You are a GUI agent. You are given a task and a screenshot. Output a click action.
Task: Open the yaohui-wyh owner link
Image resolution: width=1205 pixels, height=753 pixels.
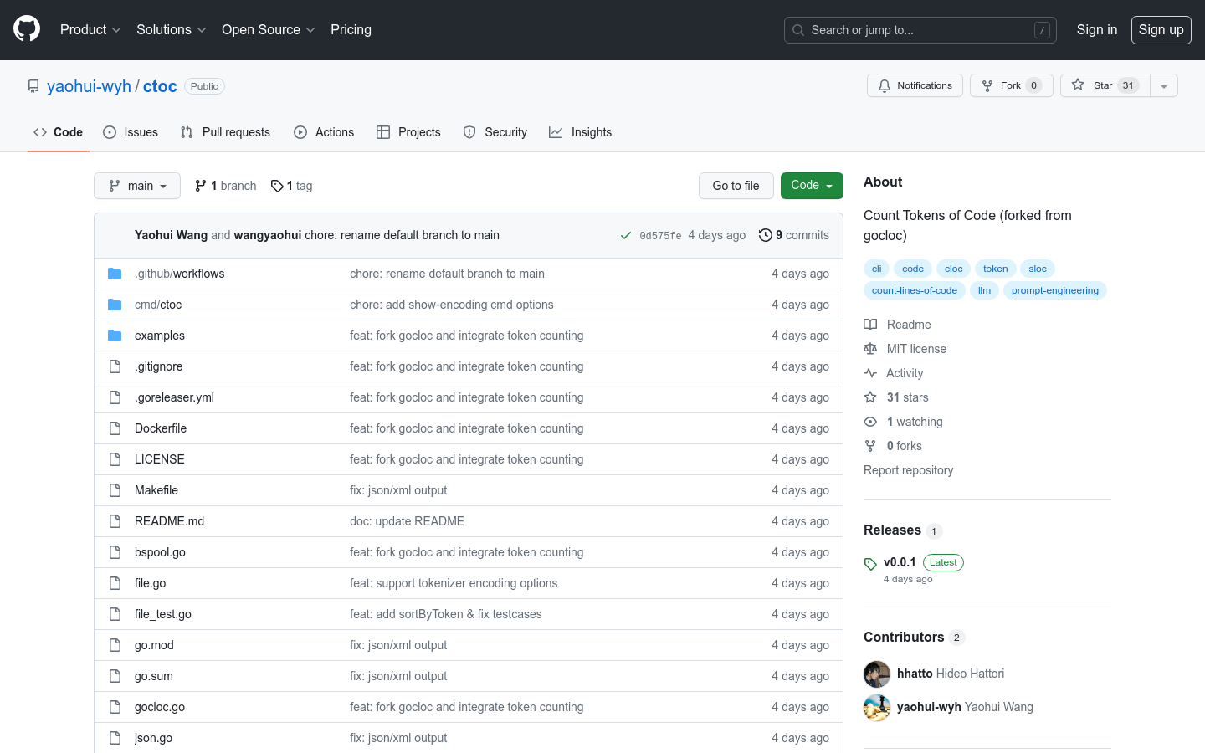point(89,86)
